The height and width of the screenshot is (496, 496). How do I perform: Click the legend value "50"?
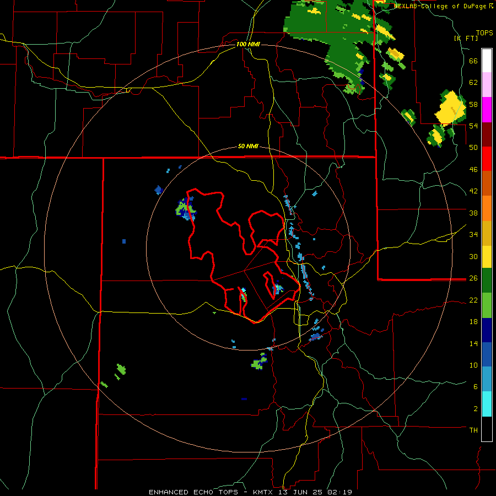coord(473,147)
